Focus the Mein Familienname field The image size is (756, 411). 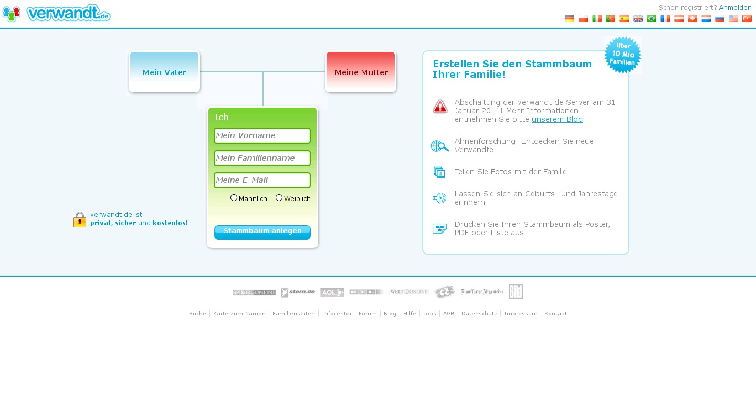262,158
